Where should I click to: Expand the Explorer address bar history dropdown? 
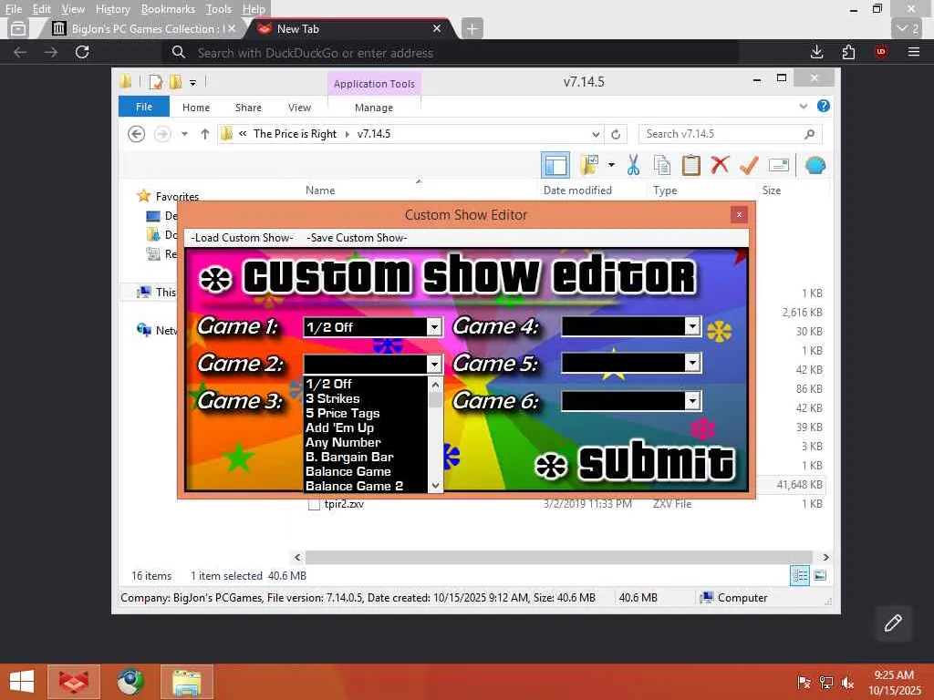click(x=596, y=134)
